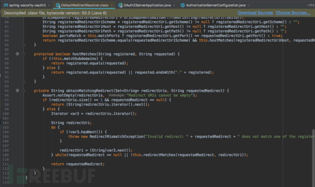
Task: Click the Download Sources link
Action: pos(255,13)
